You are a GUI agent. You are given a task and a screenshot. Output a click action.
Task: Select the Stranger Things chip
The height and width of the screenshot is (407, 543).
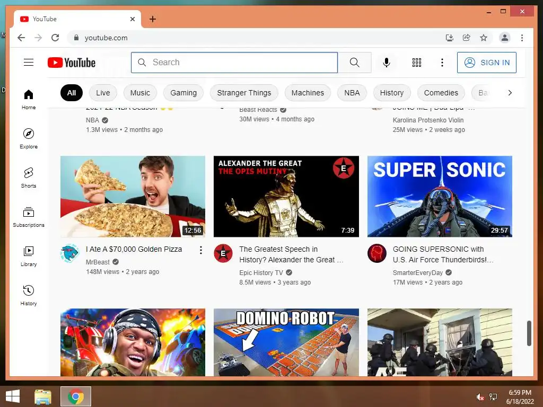(244, 93)
